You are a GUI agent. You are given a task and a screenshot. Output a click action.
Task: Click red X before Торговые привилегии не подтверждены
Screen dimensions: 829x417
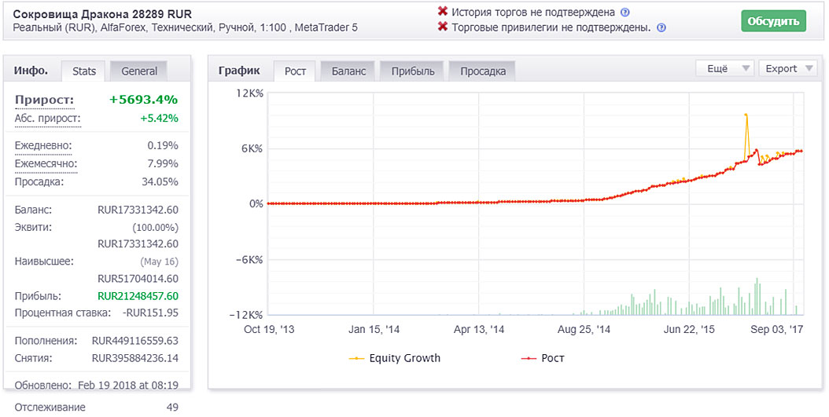[x=443, y=27]
